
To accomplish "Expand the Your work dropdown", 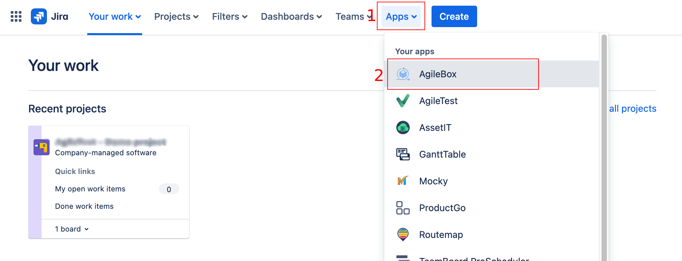I will tap(115, 16).
